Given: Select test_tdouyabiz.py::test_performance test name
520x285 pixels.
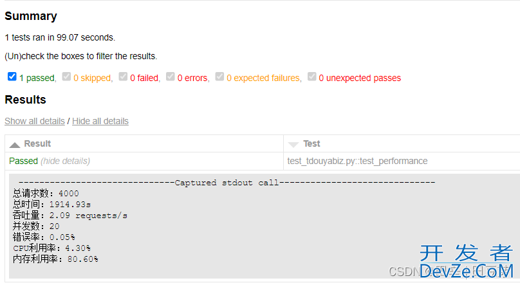Looking at the screenshot, I should [357, 161].
